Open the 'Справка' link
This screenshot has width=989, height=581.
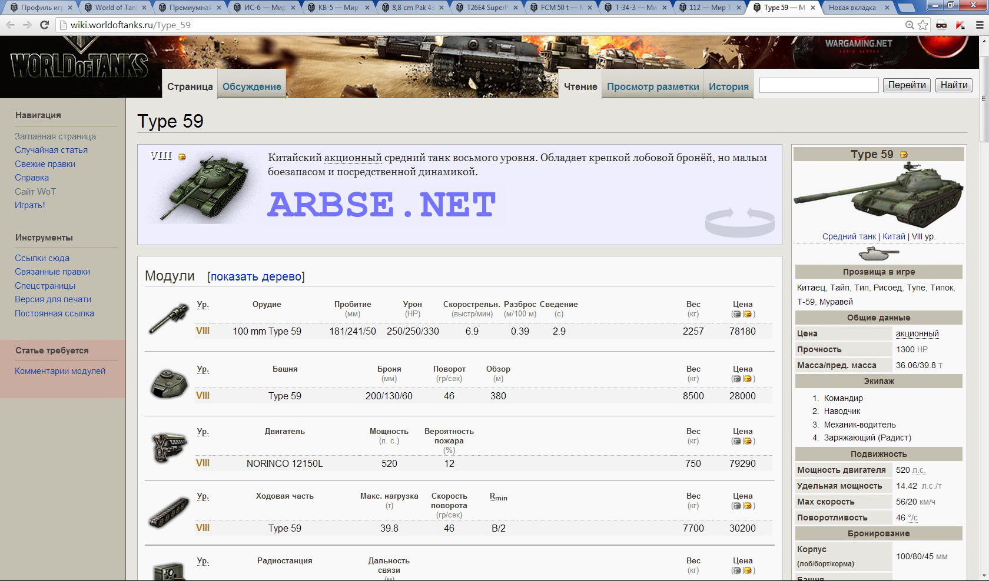point(32,178)
